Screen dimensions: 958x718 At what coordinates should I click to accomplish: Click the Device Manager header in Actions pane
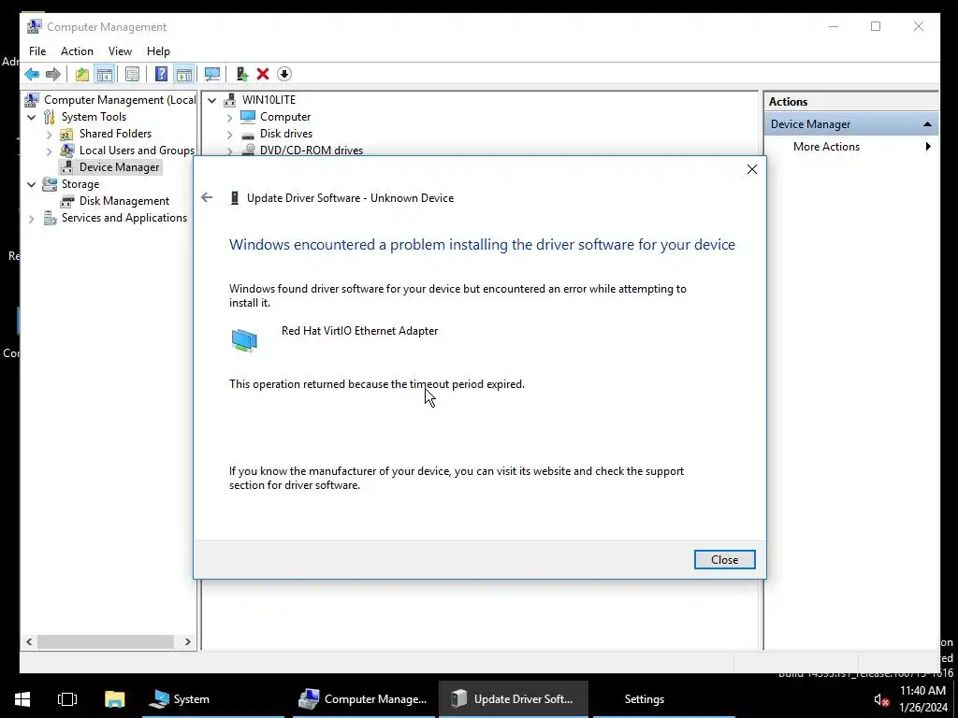pyautogui.click(x=851, y=124)
